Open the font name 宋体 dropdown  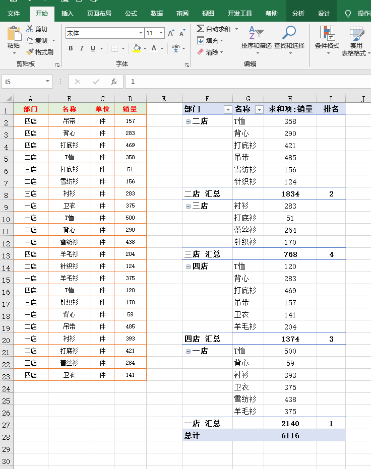pos(141,33)
